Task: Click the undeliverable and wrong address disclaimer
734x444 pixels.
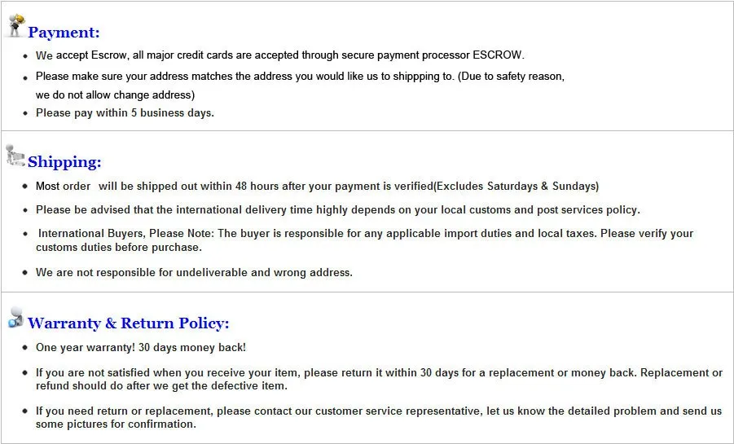Action: (194, 273)
